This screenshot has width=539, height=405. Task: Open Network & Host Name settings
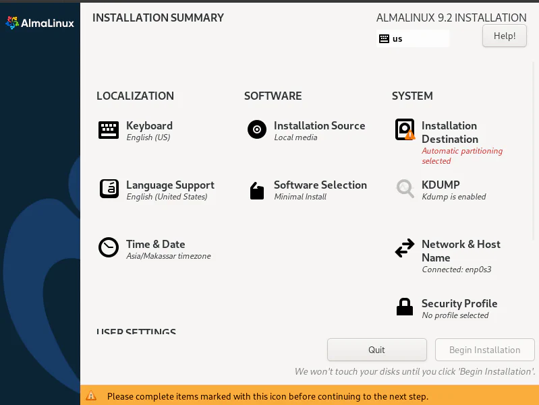[461, 251]
